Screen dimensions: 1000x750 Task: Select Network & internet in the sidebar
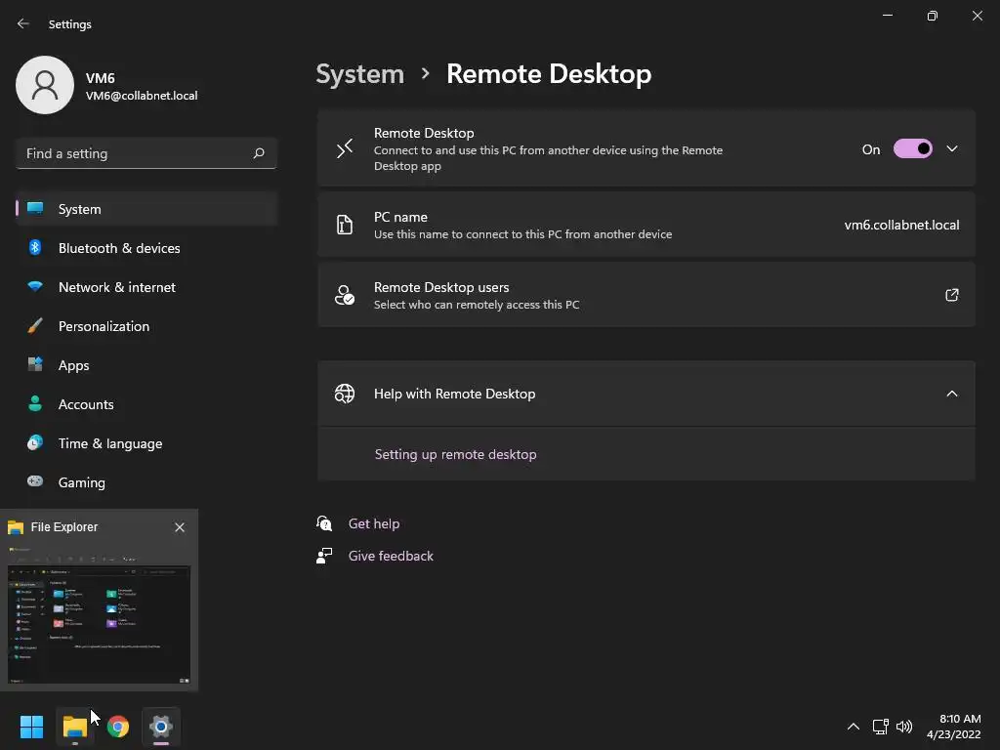pos(117,287)
